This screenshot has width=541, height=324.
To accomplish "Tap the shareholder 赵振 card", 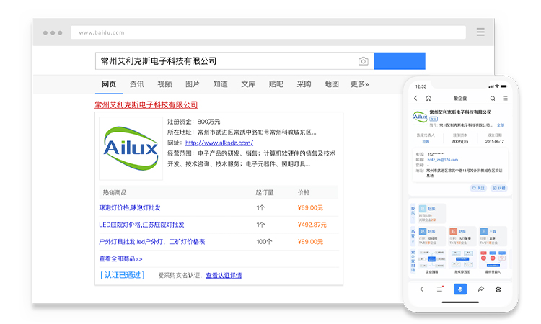I will (431, 213).
